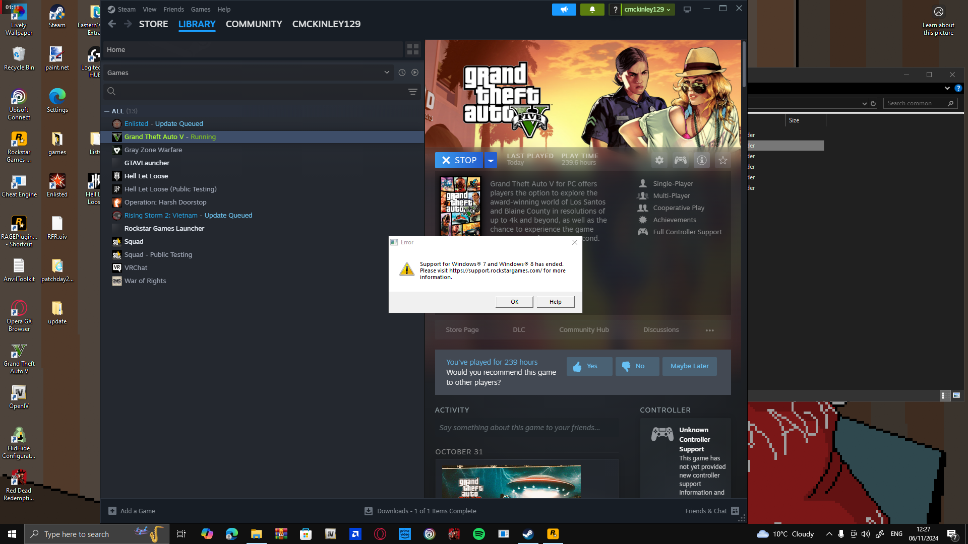Screen dimensions: 968x544
Task: Expand the Games collection dropdown
Action: pyautogui.click(x=387, y=73)
